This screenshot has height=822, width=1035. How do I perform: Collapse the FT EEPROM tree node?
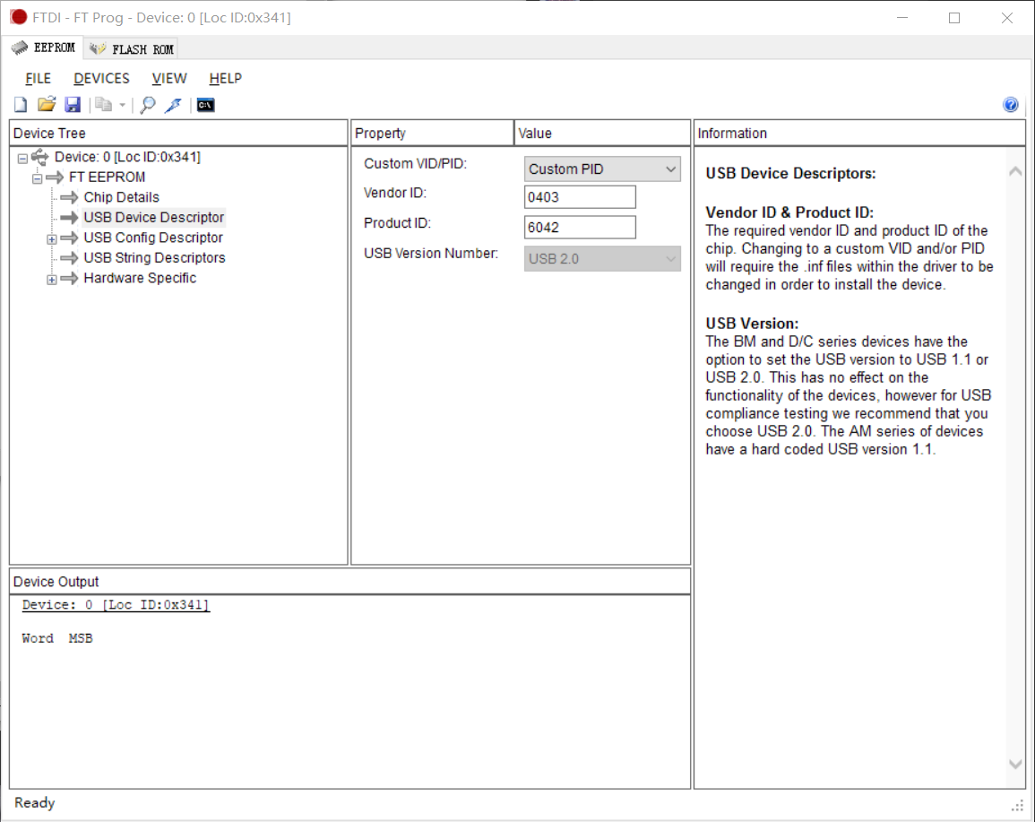pos(38,178)
